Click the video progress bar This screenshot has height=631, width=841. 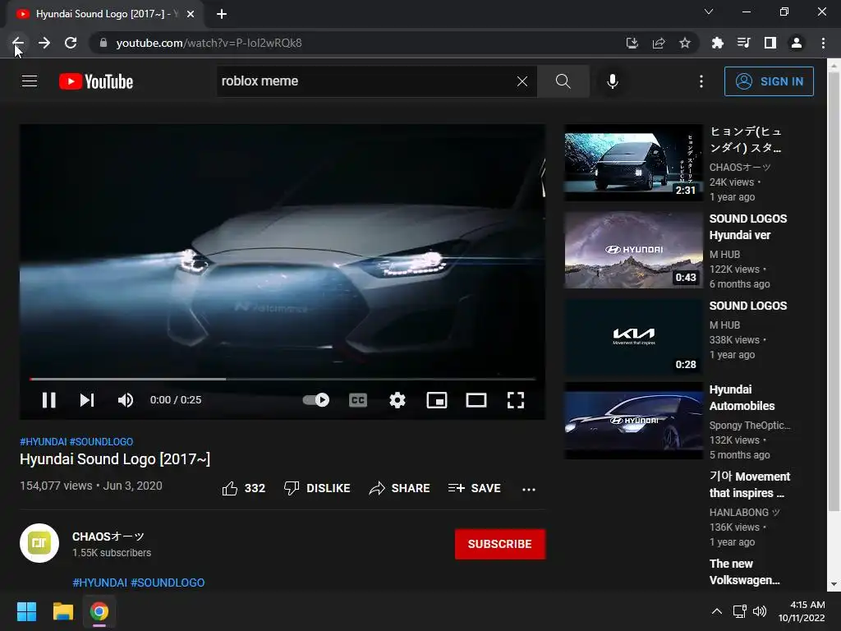283,379
